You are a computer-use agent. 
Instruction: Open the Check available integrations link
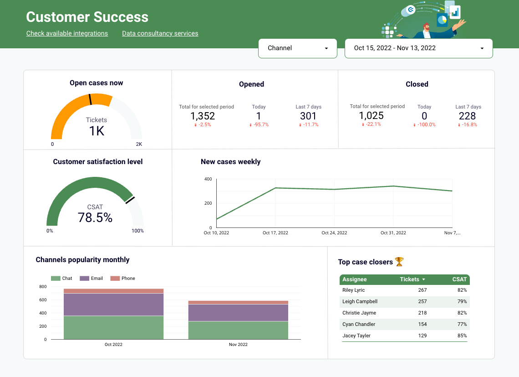(x=67, y=33)
